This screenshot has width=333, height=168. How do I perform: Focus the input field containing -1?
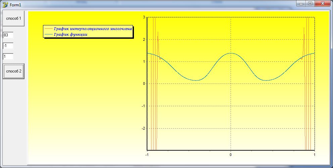point(8,46)
